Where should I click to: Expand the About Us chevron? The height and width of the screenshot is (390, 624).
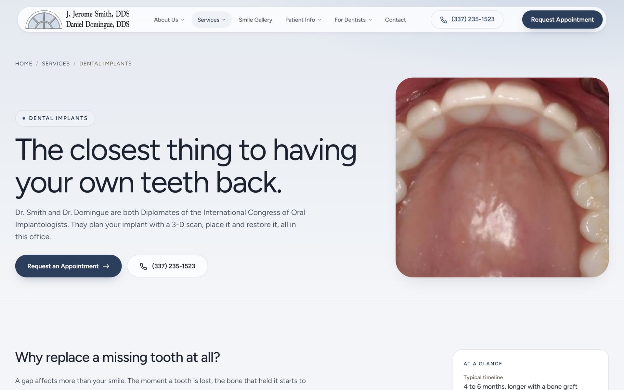183,20
